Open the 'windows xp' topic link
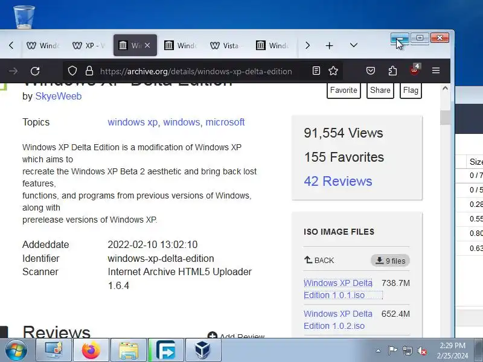Image resolution: width=483 pixels, height=362 pixels. [x=133, y=122]
